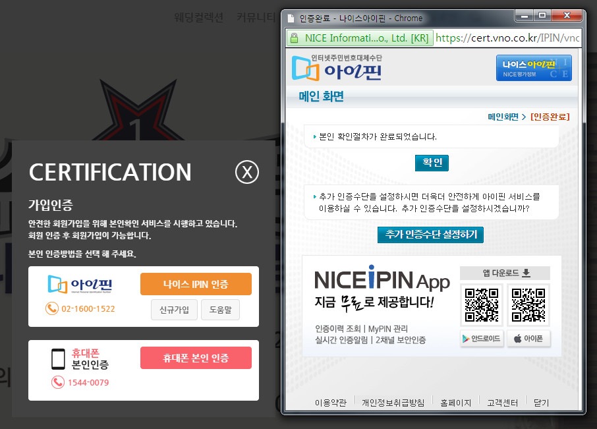This screenshot has width=597, height=429.
Task: Click the NICE Information certificate label
Action: (x=366, y=38)
